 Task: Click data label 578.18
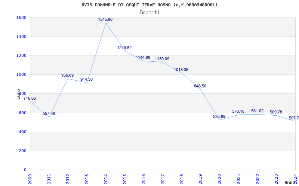pyautogui.click(x=238, y=111)
